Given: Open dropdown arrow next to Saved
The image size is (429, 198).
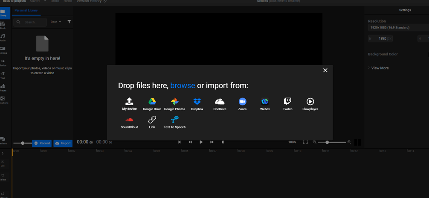Looking at the screenshot, I should pyautogui.click(x=45, y=1).
